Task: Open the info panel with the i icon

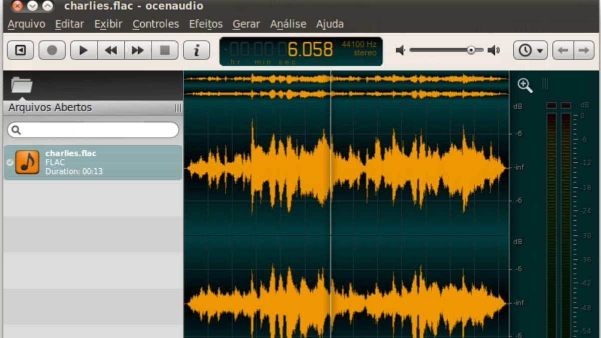Action: (197, 50)
